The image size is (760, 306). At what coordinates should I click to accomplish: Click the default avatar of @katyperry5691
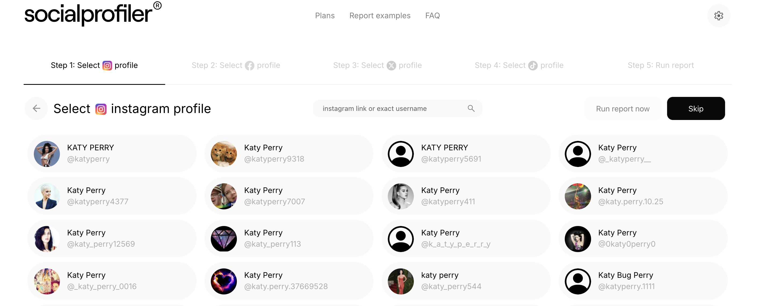[x=401, y=154]
